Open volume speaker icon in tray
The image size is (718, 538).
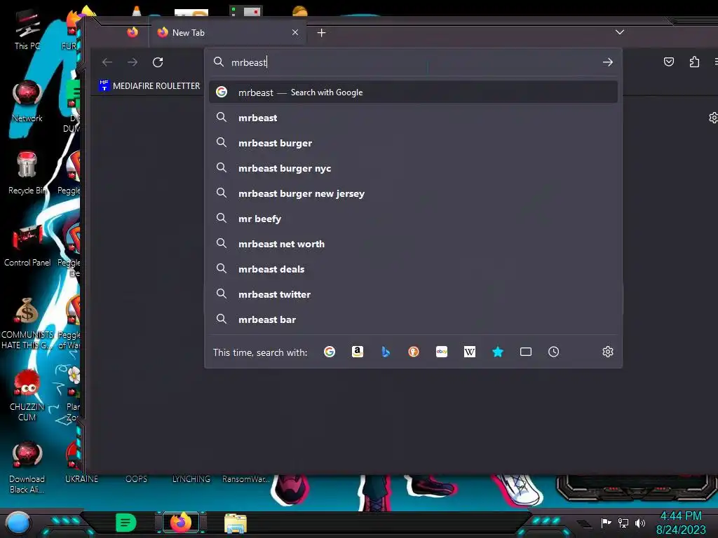[x=639, y=523]
